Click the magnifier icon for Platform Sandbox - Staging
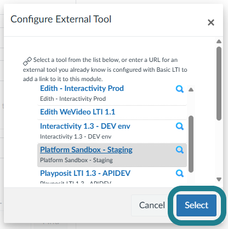Screen dimensions: 228x229 point(180,150)
